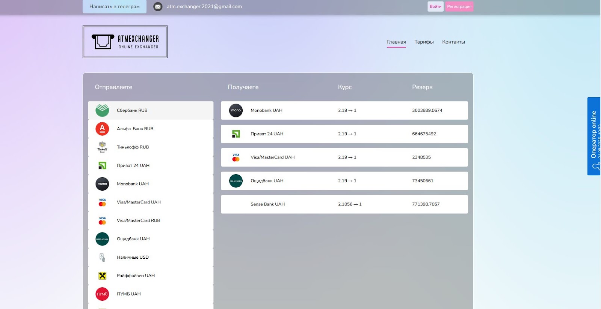
Task: Choose Приват 24 UAH in receive column
Action: click(344, 134)
